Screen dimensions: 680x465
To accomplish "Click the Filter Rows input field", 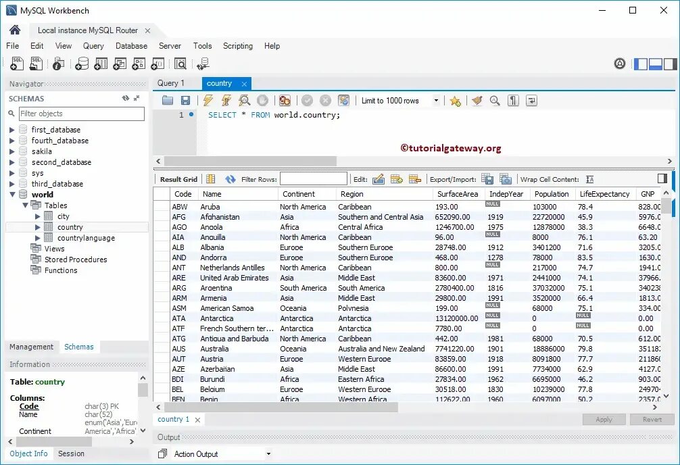I will (314, 178).
